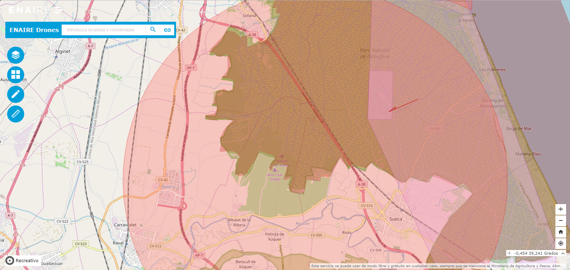Image resolution: width=570 pixels, height=270 pixels.
Task: Click the magnifier search icon
Action: tap(153, 30)
